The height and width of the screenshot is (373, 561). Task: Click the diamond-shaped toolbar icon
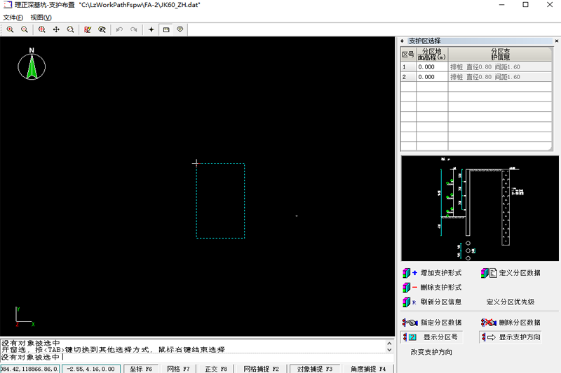(x=180, y=29)
